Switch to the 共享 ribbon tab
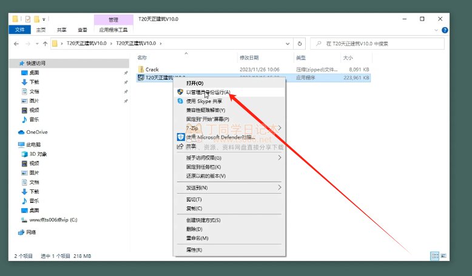472x276 pixels. click(61, 30)
